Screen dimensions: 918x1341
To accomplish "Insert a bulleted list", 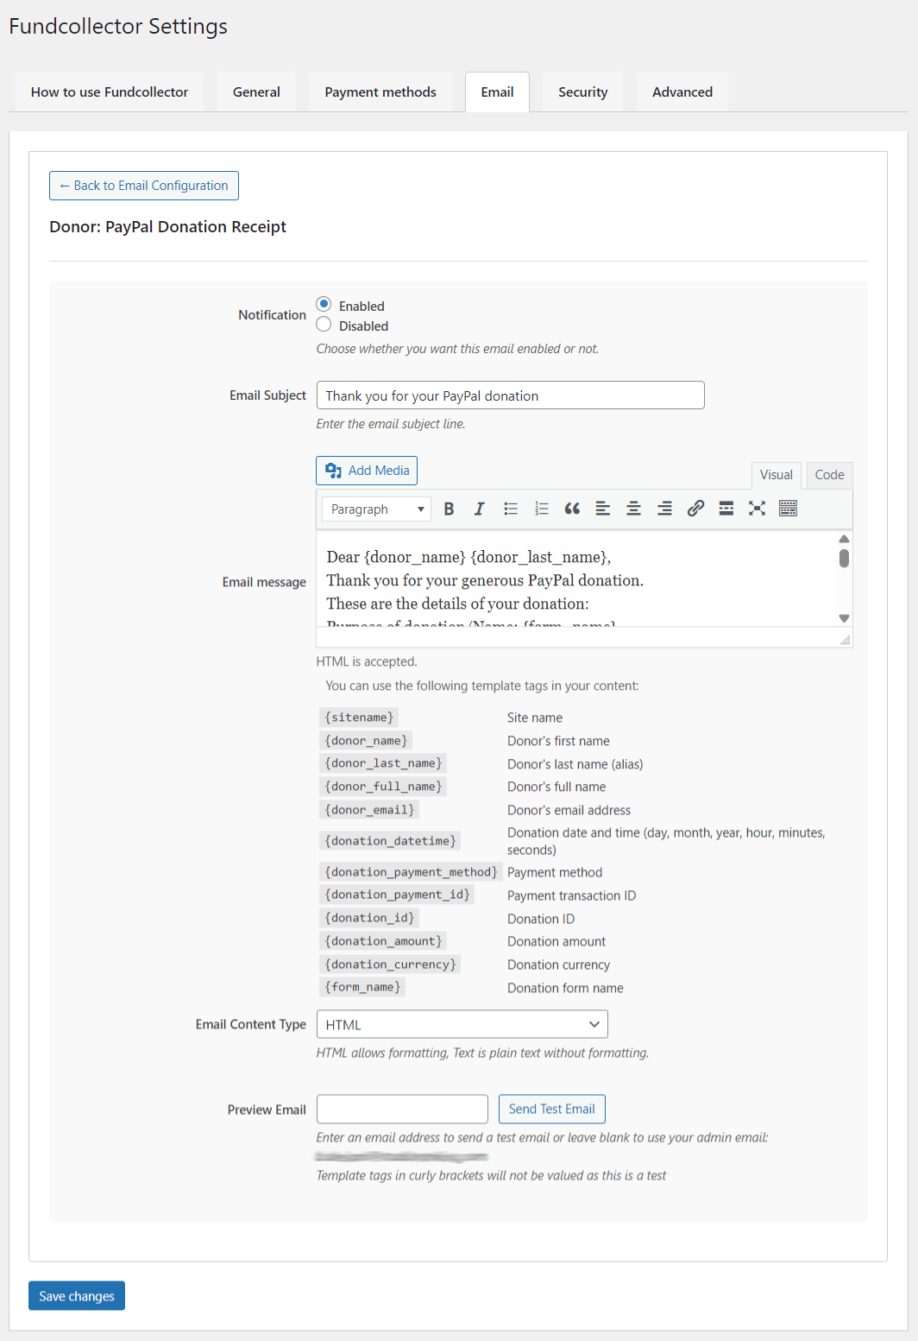I will pyautogui.click(x=511, y=509).
